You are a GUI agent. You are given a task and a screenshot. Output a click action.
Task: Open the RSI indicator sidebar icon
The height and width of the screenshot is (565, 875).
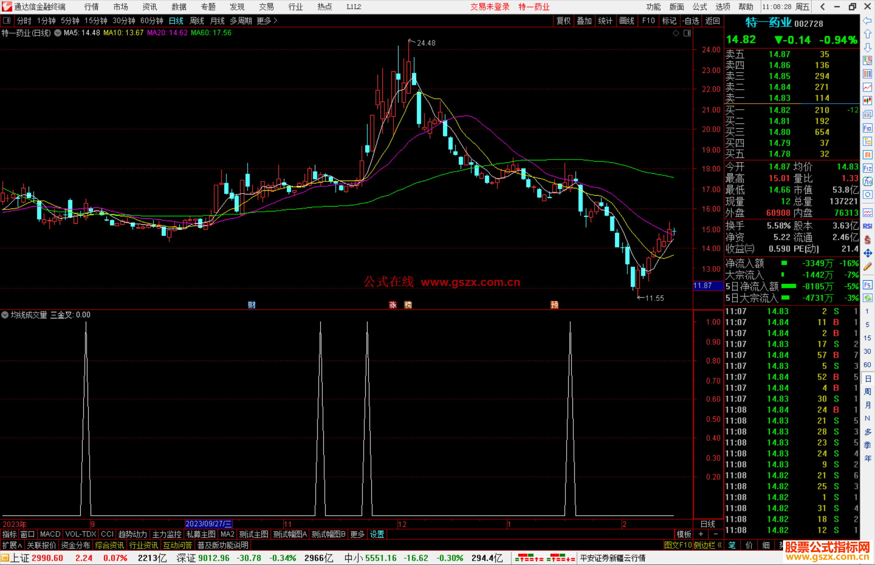867,226
